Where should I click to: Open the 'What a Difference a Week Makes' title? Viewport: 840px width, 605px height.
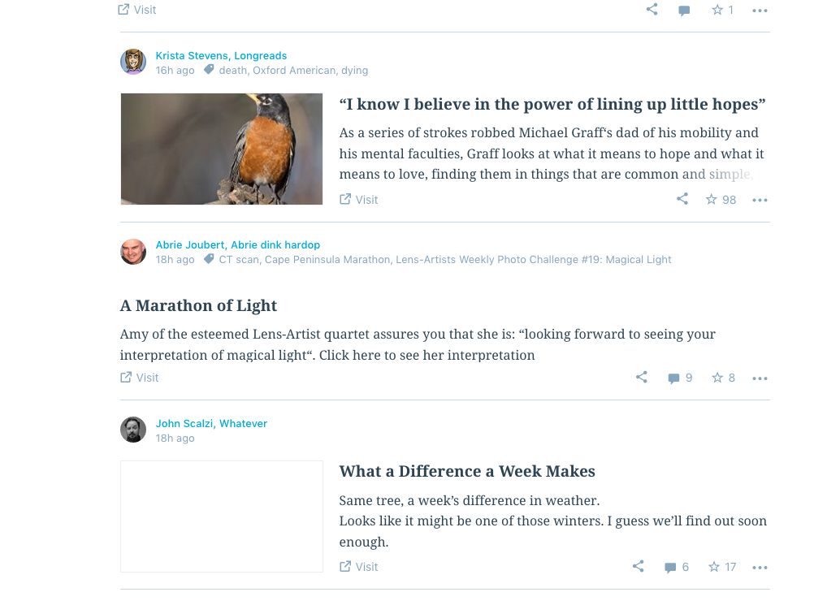(467, 471)
